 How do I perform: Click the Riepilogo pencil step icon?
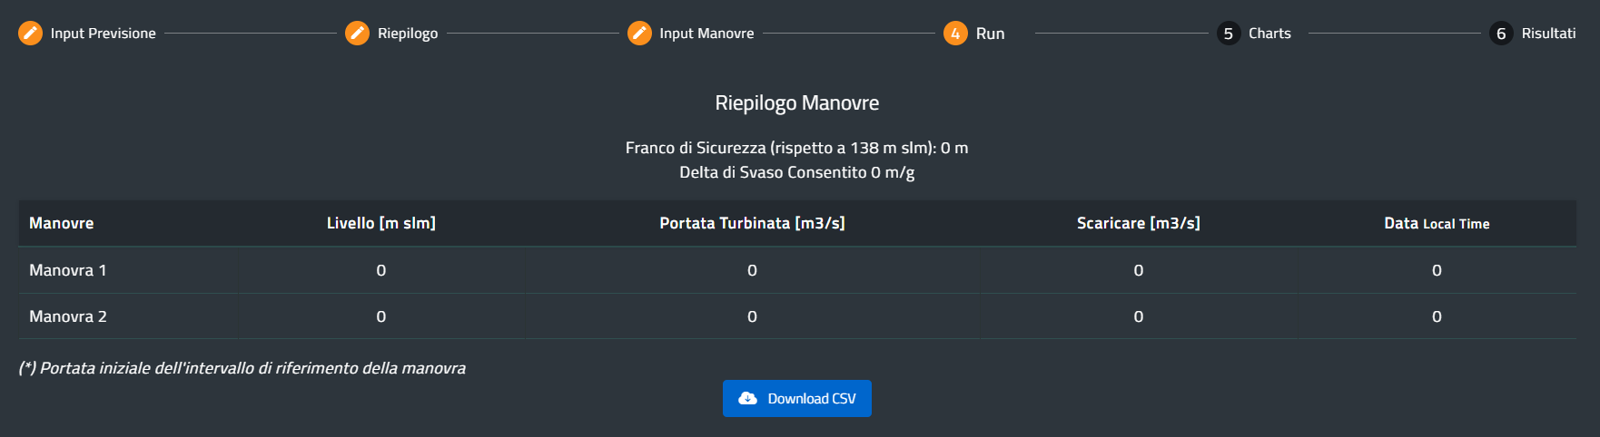(x=357, y=34)
